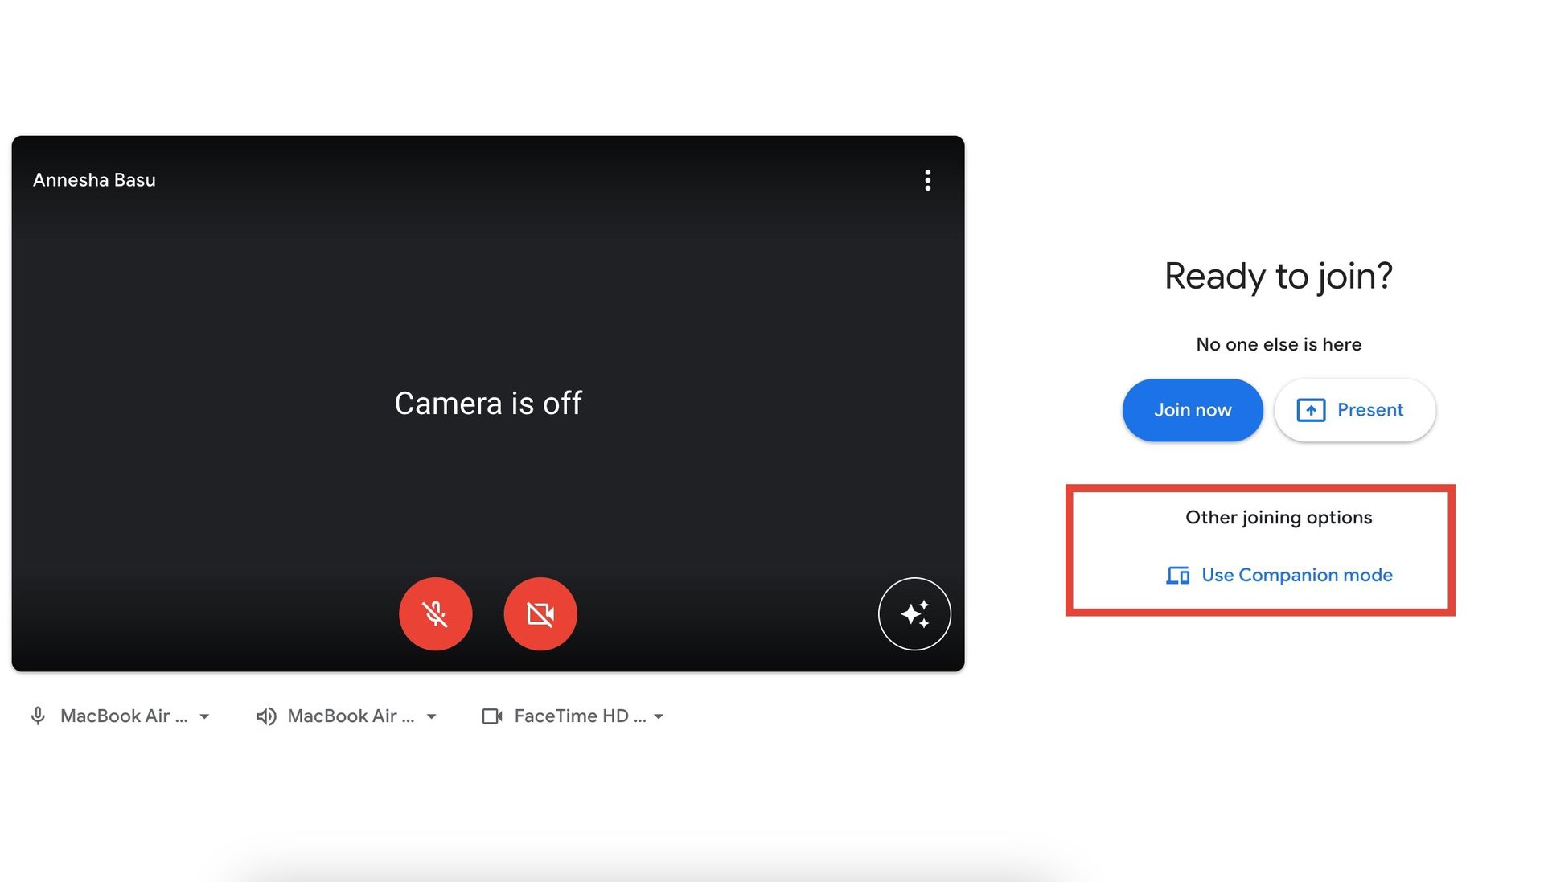Select the speaker output dropdown

tap(347, 716)
